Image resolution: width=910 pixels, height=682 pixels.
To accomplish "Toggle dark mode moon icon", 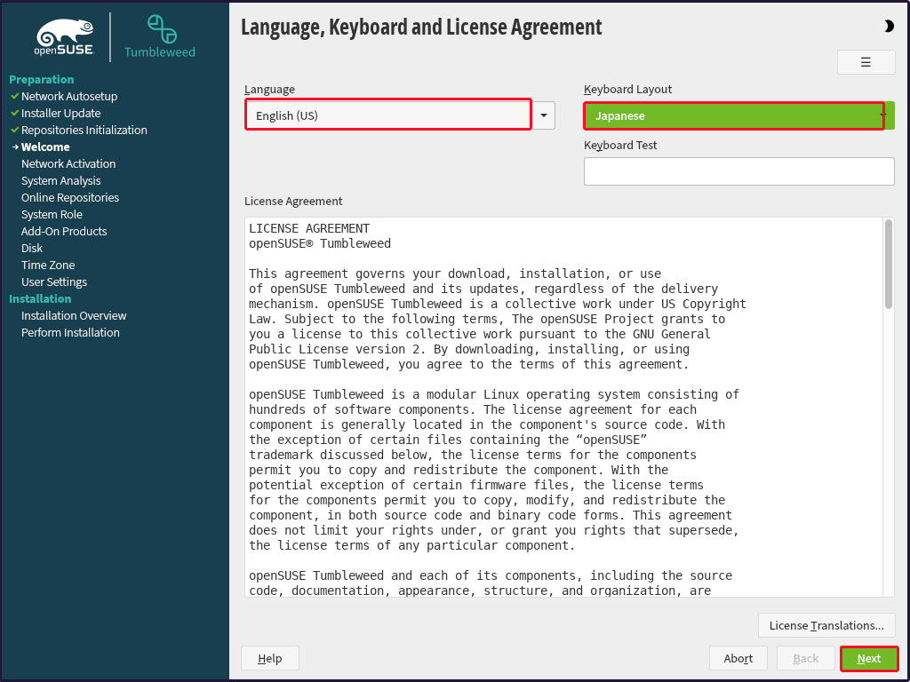I will click(889, 26).
